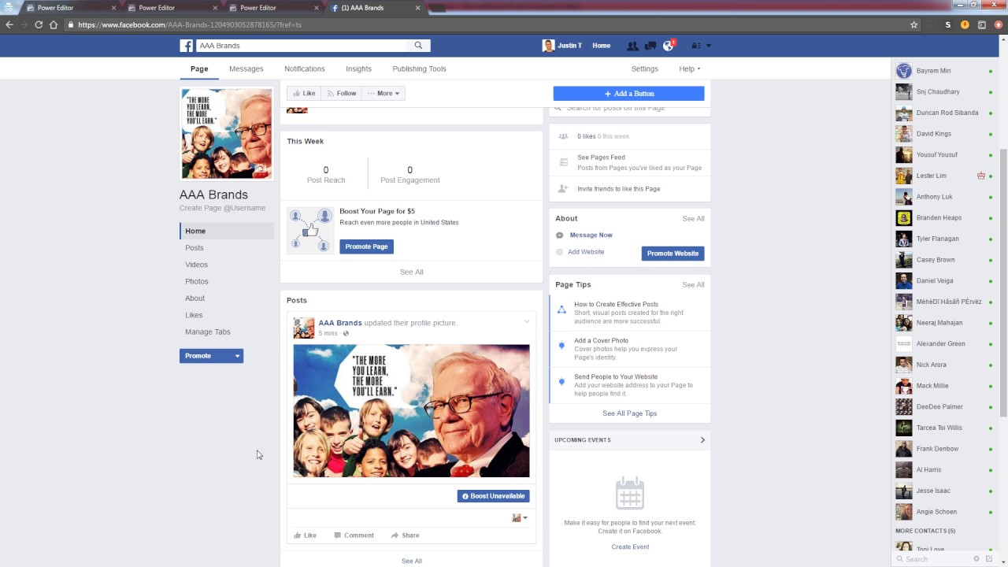
Task: Click the Like thumbs-up under the post
Action: (x=305, y=535)
